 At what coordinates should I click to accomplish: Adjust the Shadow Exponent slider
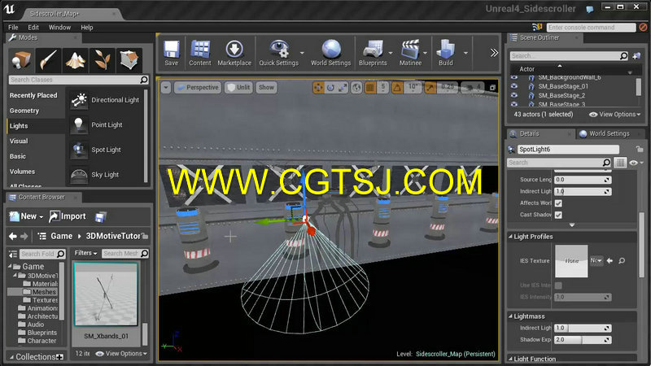click(583, 340)
